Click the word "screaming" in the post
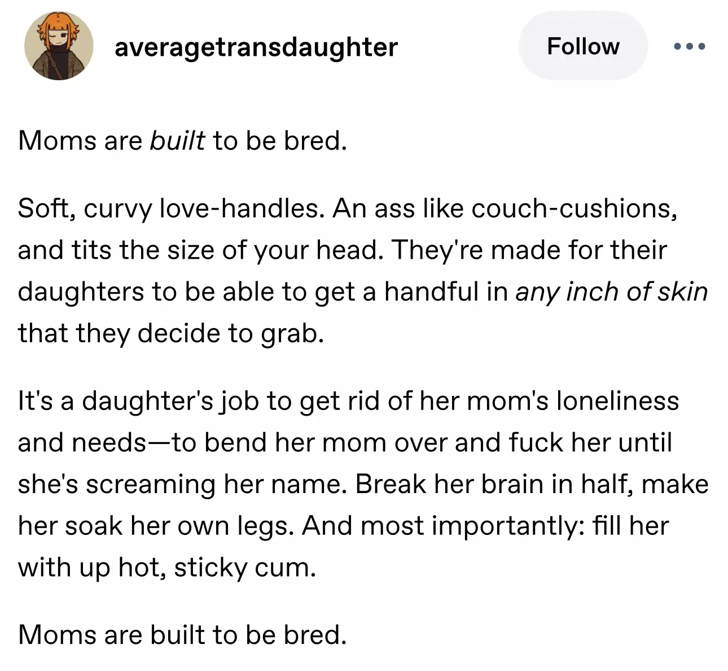Image resolution: width=728 pixels, height=671 pixels. (151, 485)
